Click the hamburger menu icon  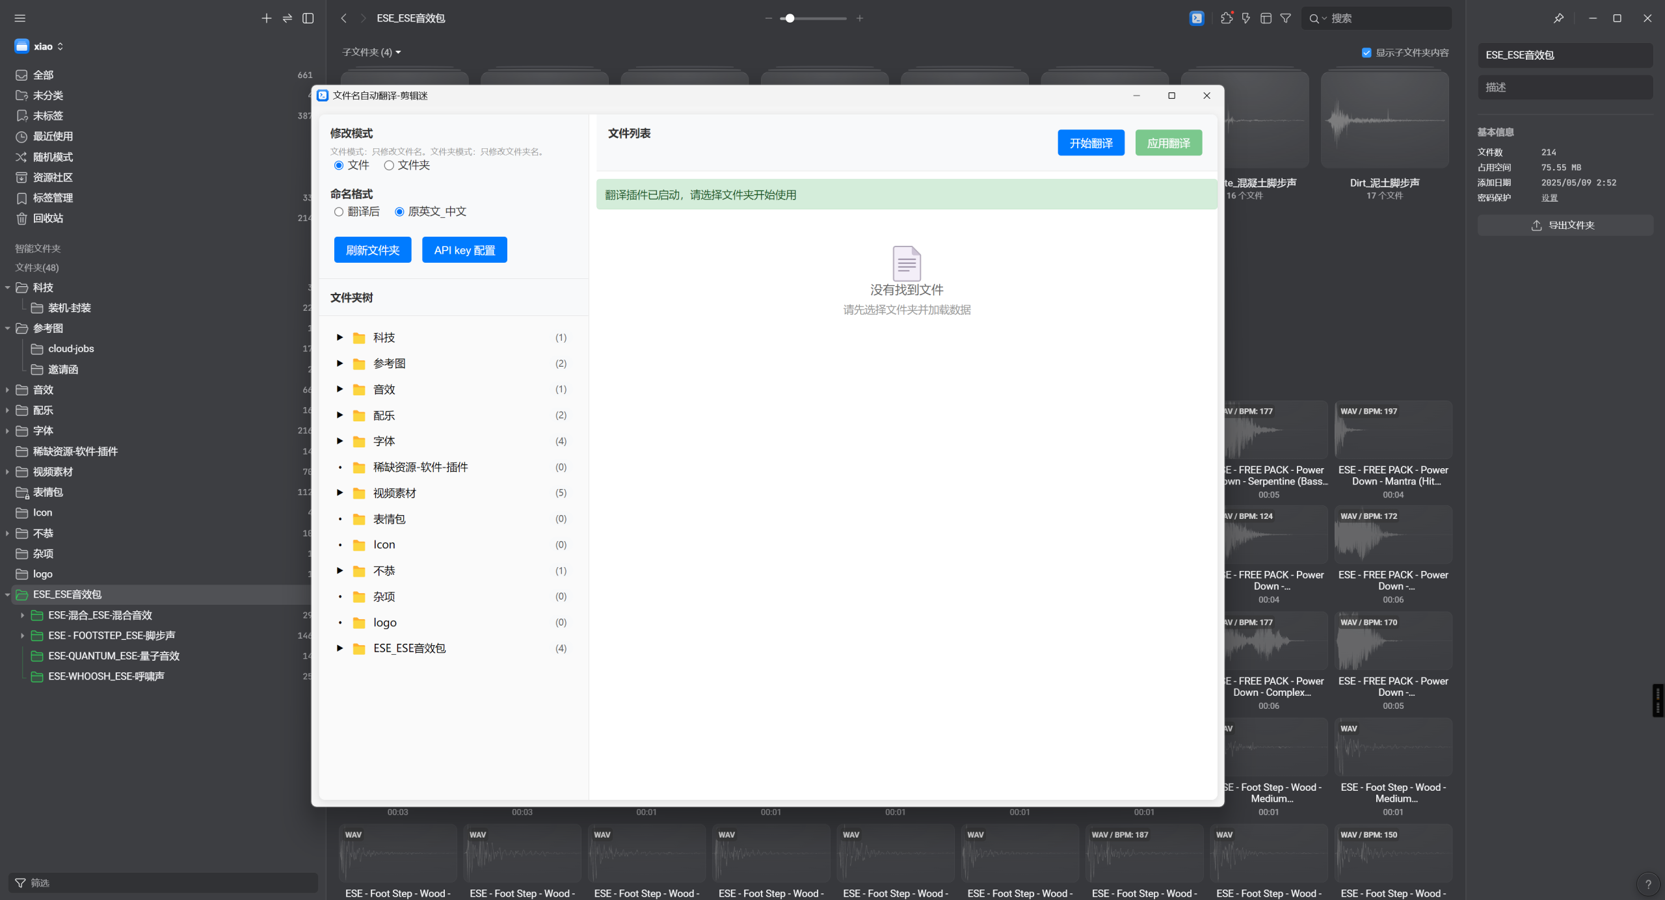click(20, 18)
